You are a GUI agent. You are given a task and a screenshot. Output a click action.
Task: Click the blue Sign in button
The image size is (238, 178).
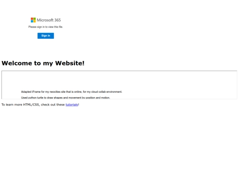click(x=46, y=36)
